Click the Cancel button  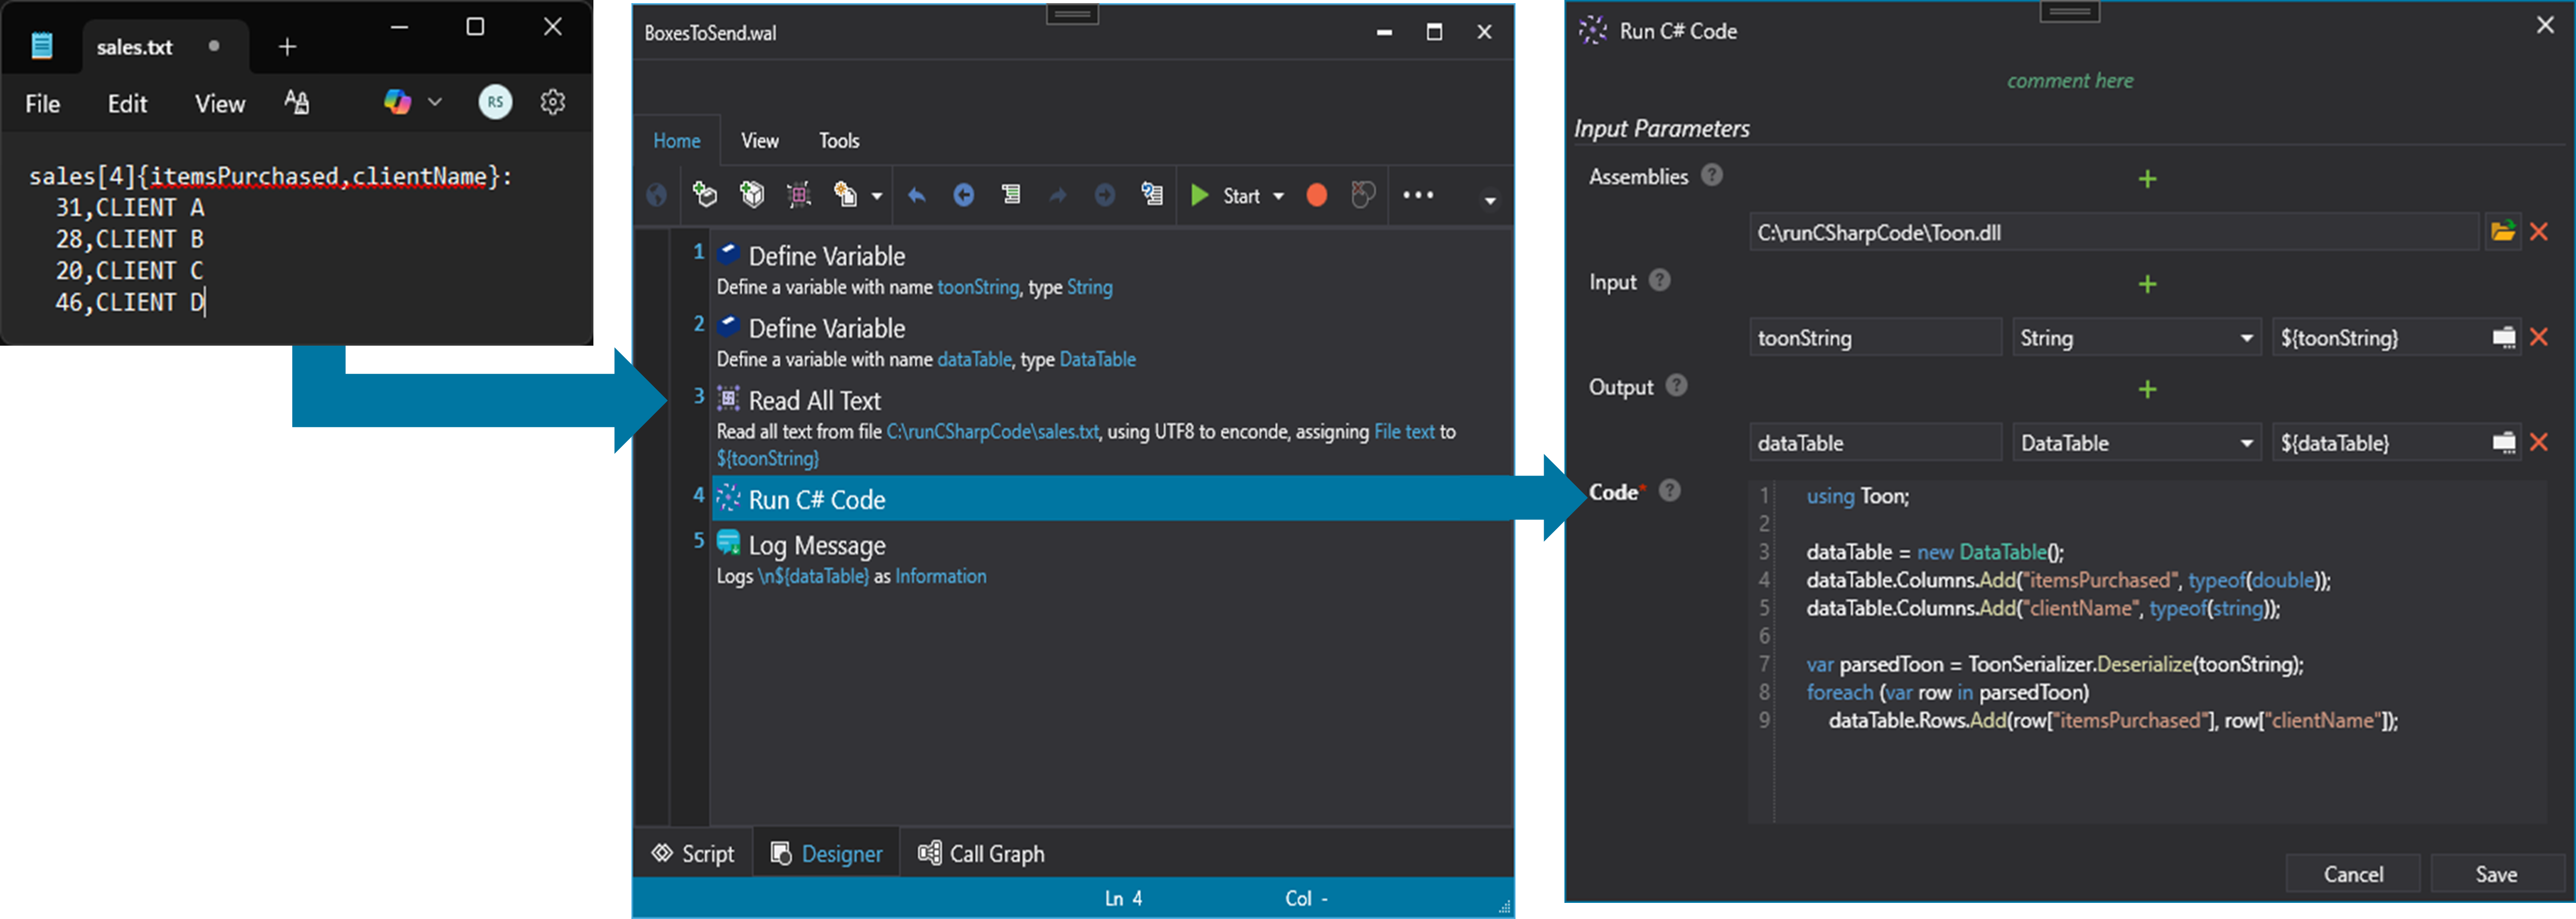(x=2352, y=874)
